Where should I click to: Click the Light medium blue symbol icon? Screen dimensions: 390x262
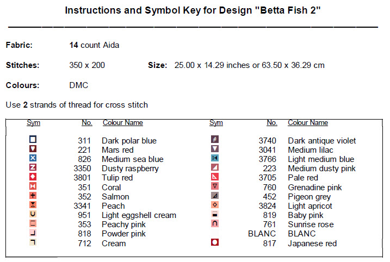tap(215, 158)
